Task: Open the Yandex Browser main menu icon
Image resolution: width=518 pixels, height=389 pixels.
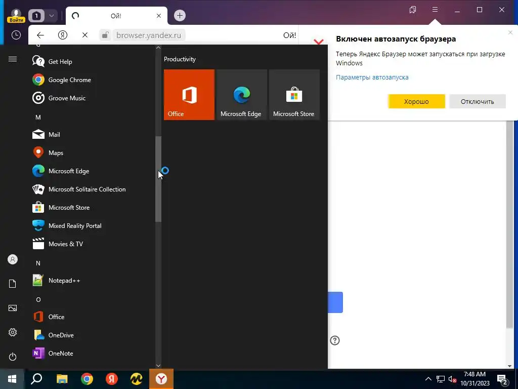Action: click(435, 10)
